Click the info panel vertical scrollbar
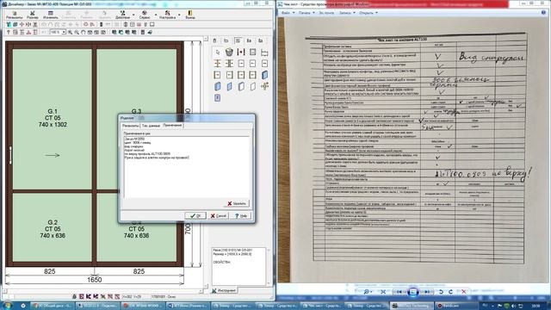551x310 pixels. coord(269,266)
